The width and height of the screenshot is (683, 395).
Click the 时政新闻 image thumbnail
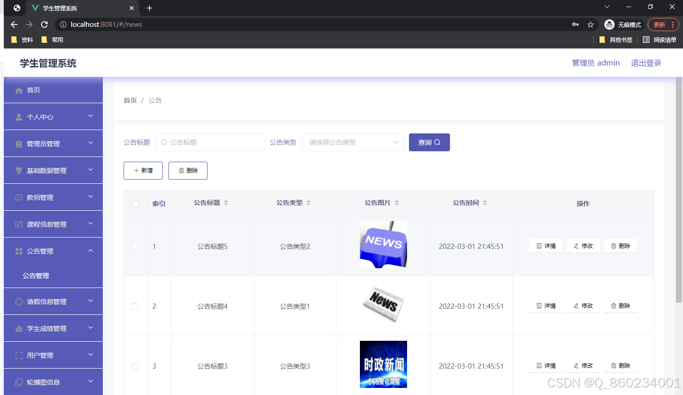(x=383, y=364)
